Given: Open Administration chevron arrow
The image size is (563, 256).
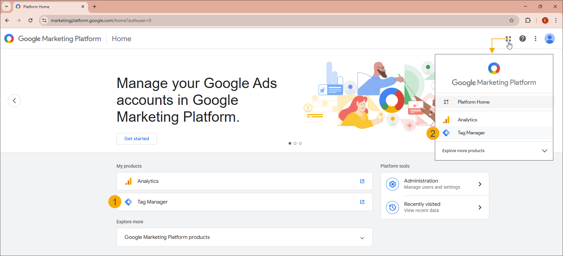Looking at the screenshot, I should pos(480,184).
